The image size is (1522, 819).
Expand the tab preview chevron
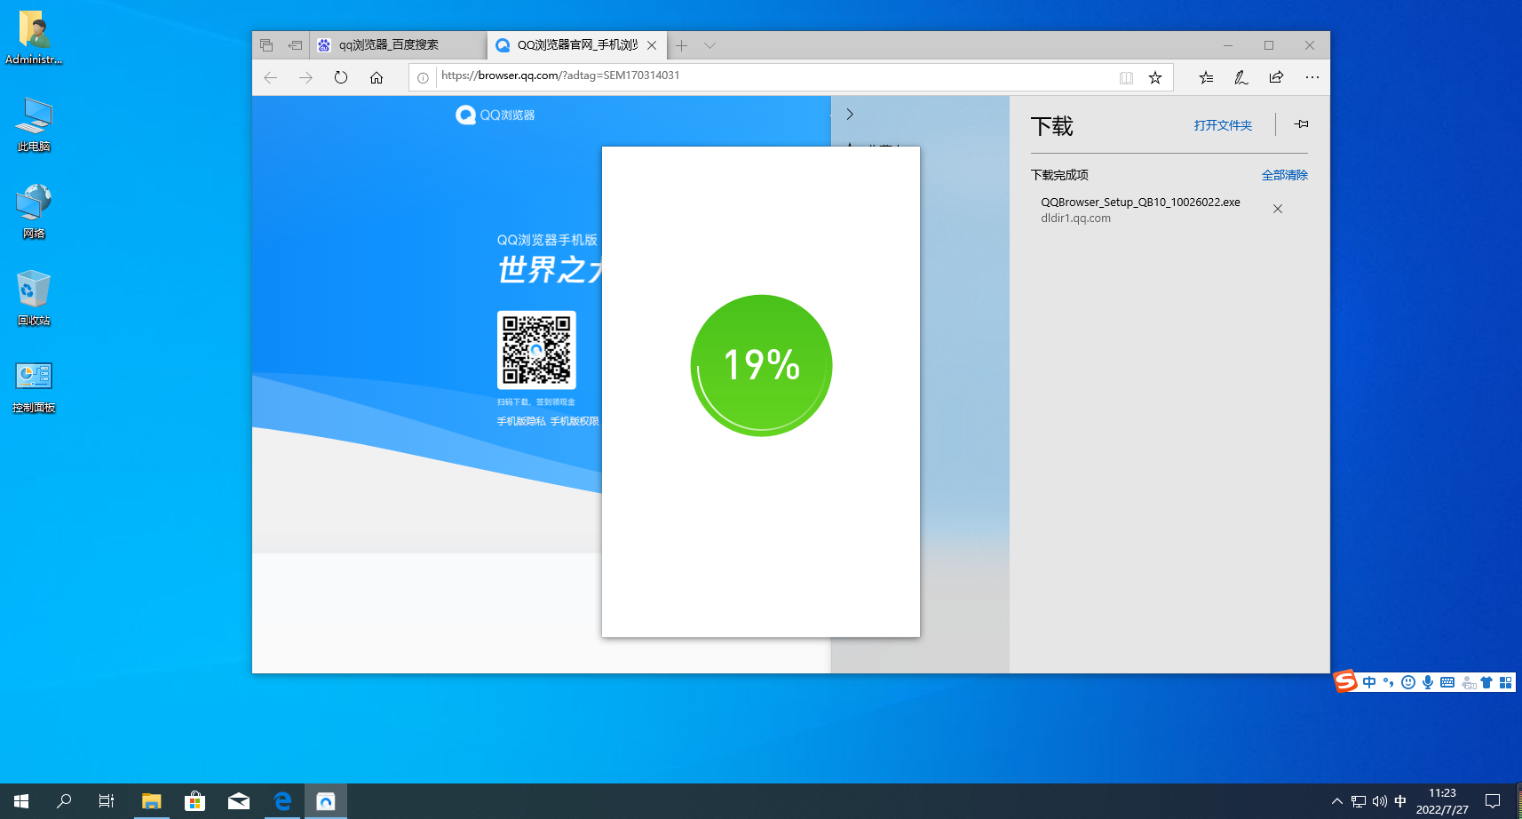click(709, 45)
